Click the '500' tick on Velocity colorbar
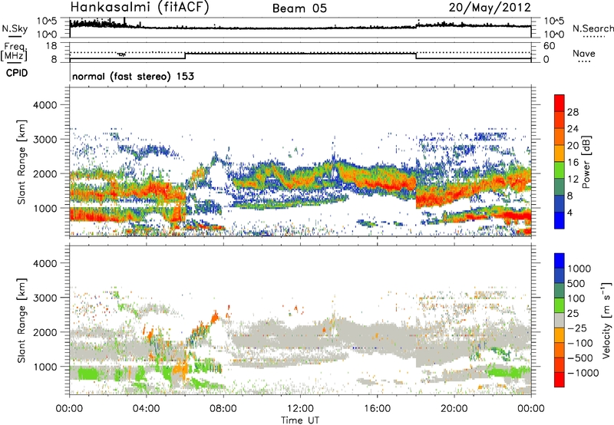The width and height of the screenshot is (614, 425). 576,284
